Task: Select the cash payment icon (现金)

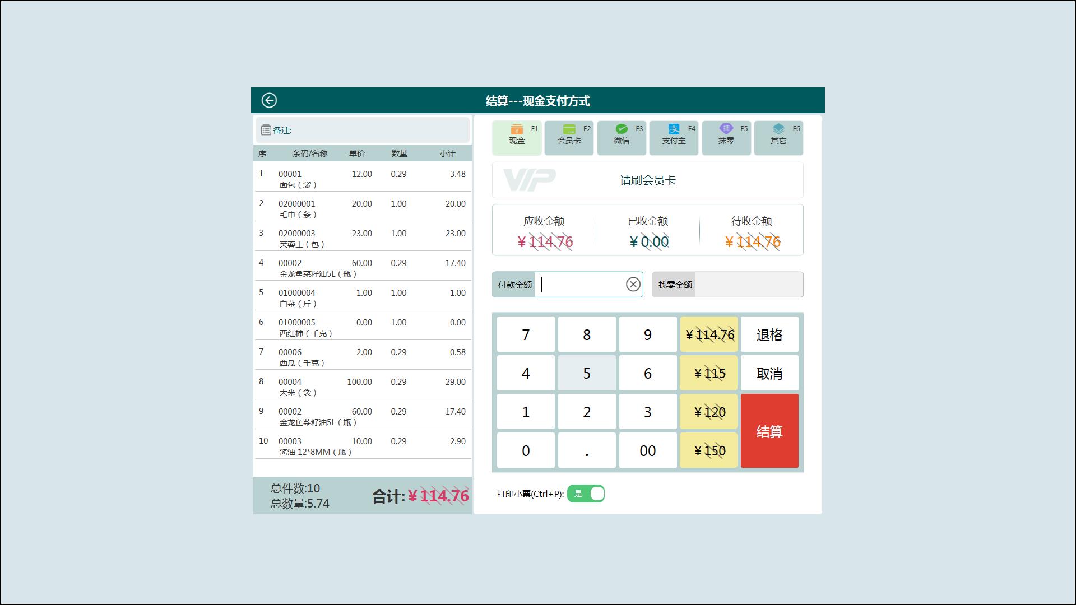Action: [x=517, y=131]
